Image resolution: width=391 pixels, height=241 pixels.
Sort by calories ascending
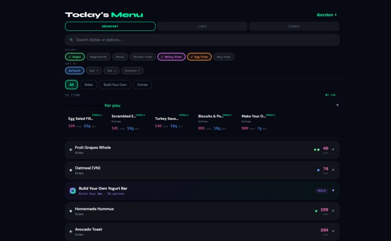(x=94, y=71)
